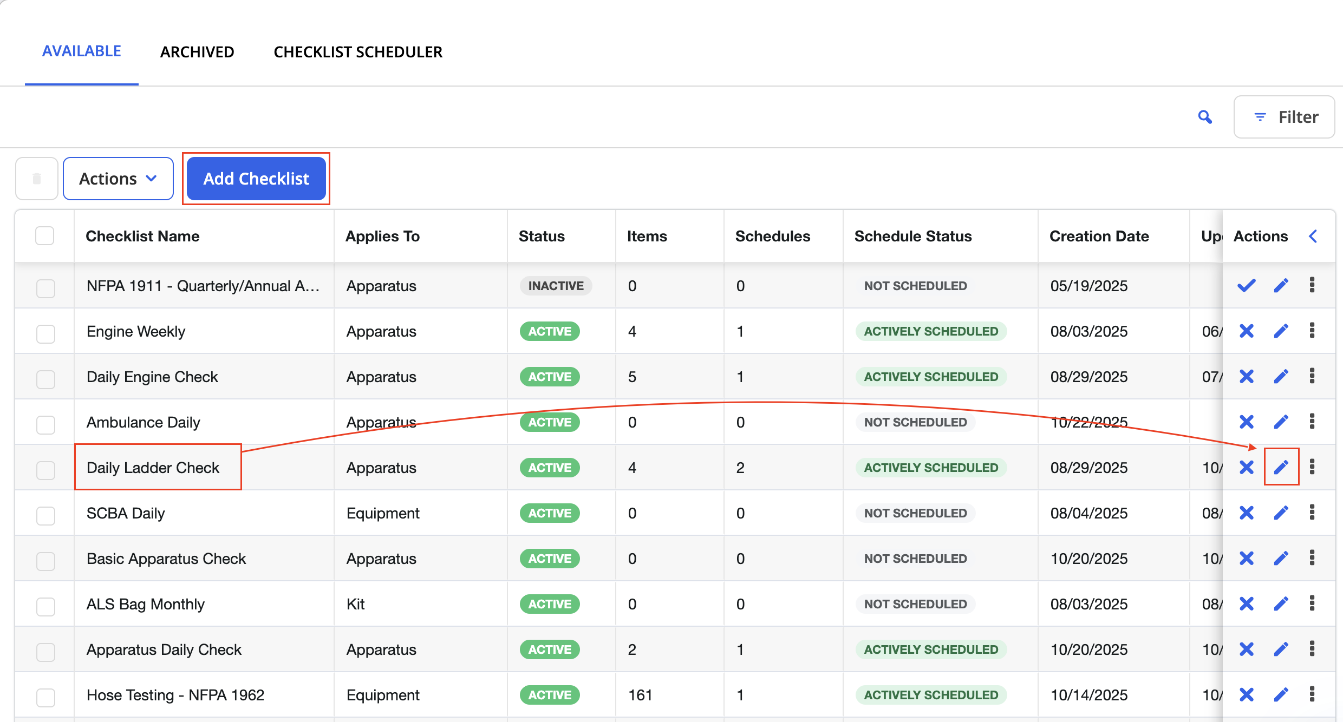Edit the Hose Testing - NFPA 1962 checklist
Viewport: 1343px width, 722px height.
click(x=1281, y=694)
